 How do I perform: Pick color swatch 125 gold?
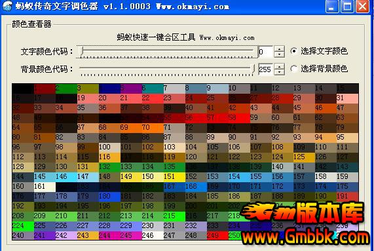click(x=304, y=157)
